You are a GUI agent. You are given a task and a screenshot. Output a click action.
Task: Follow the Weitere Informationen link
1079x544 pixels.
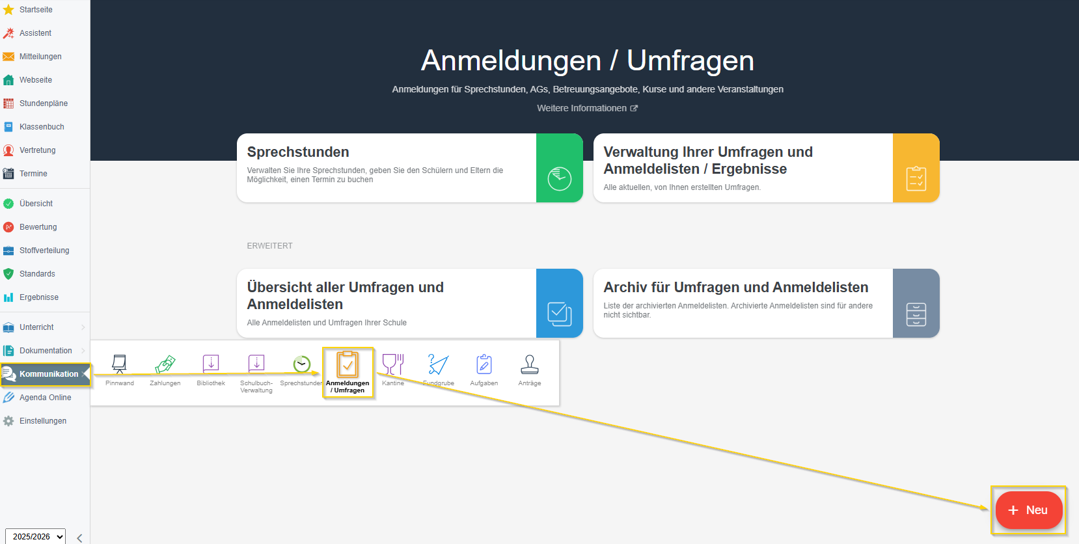point(586,108)
